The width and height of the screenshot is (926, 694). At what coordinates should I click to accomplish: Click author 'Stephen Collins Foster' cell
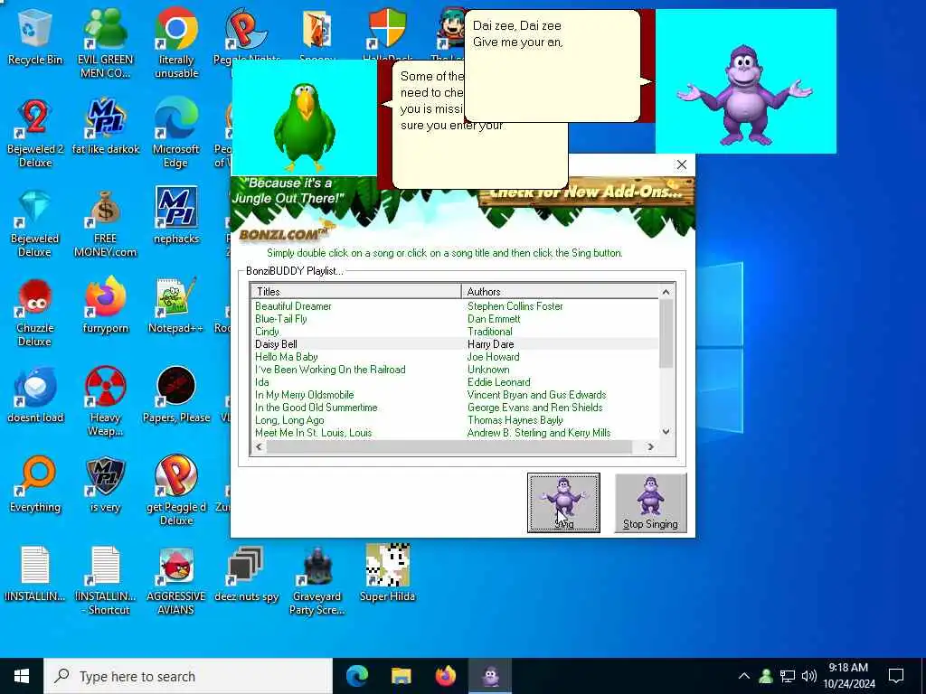pos(515,306)
